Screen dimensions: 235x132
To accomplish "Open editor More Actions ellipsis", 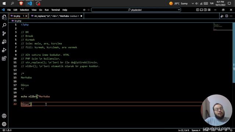I will (x=231, y=16).
